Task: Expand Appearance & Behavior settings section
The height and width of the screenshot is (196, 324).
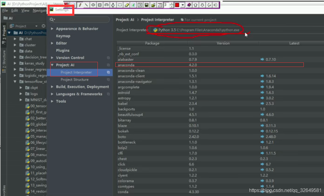Action: [52, 29]
